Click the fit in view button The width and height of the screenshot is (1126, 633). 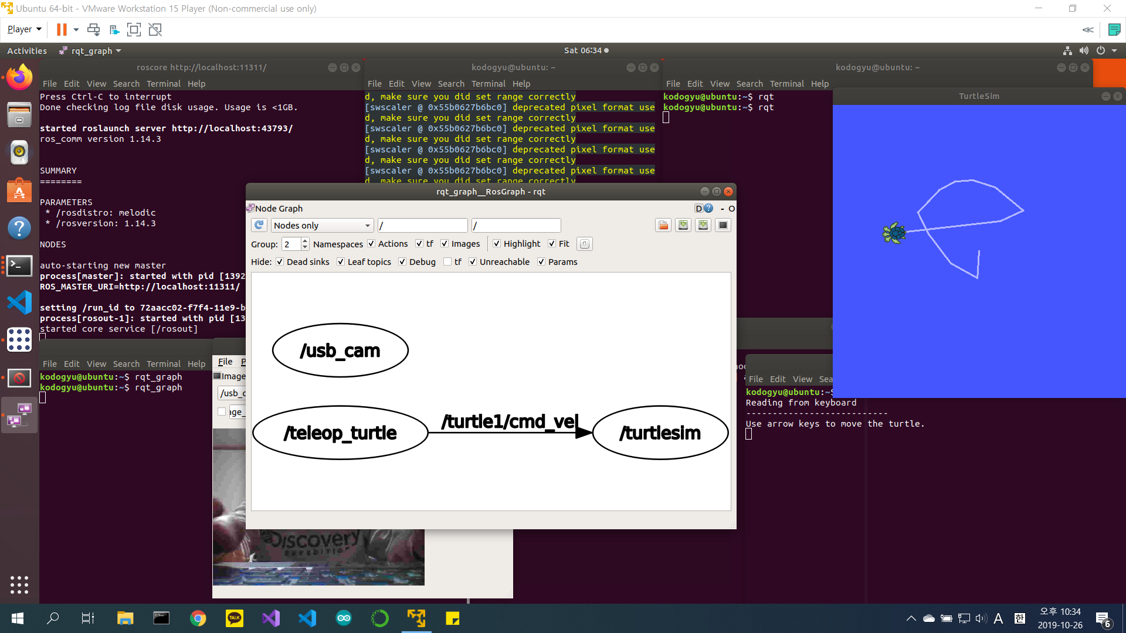585,244
